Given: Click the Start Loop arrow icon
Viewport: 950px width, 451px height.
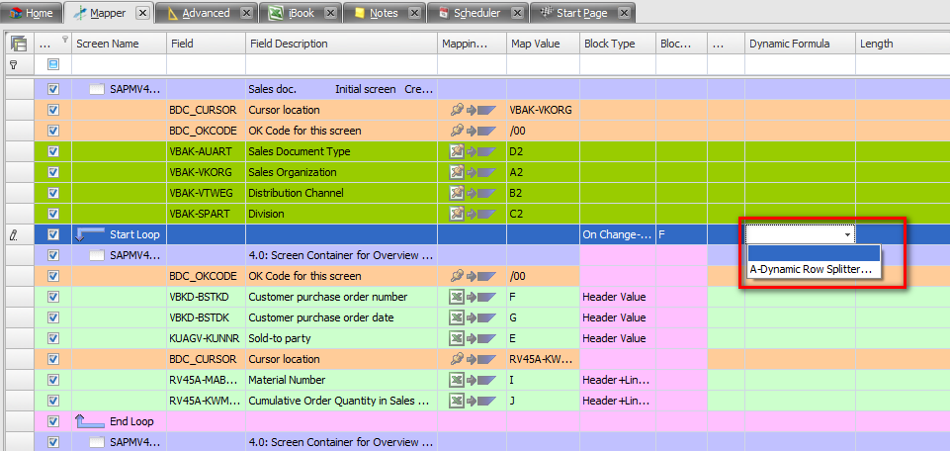Looking at the screenshot, I should 89,234.
